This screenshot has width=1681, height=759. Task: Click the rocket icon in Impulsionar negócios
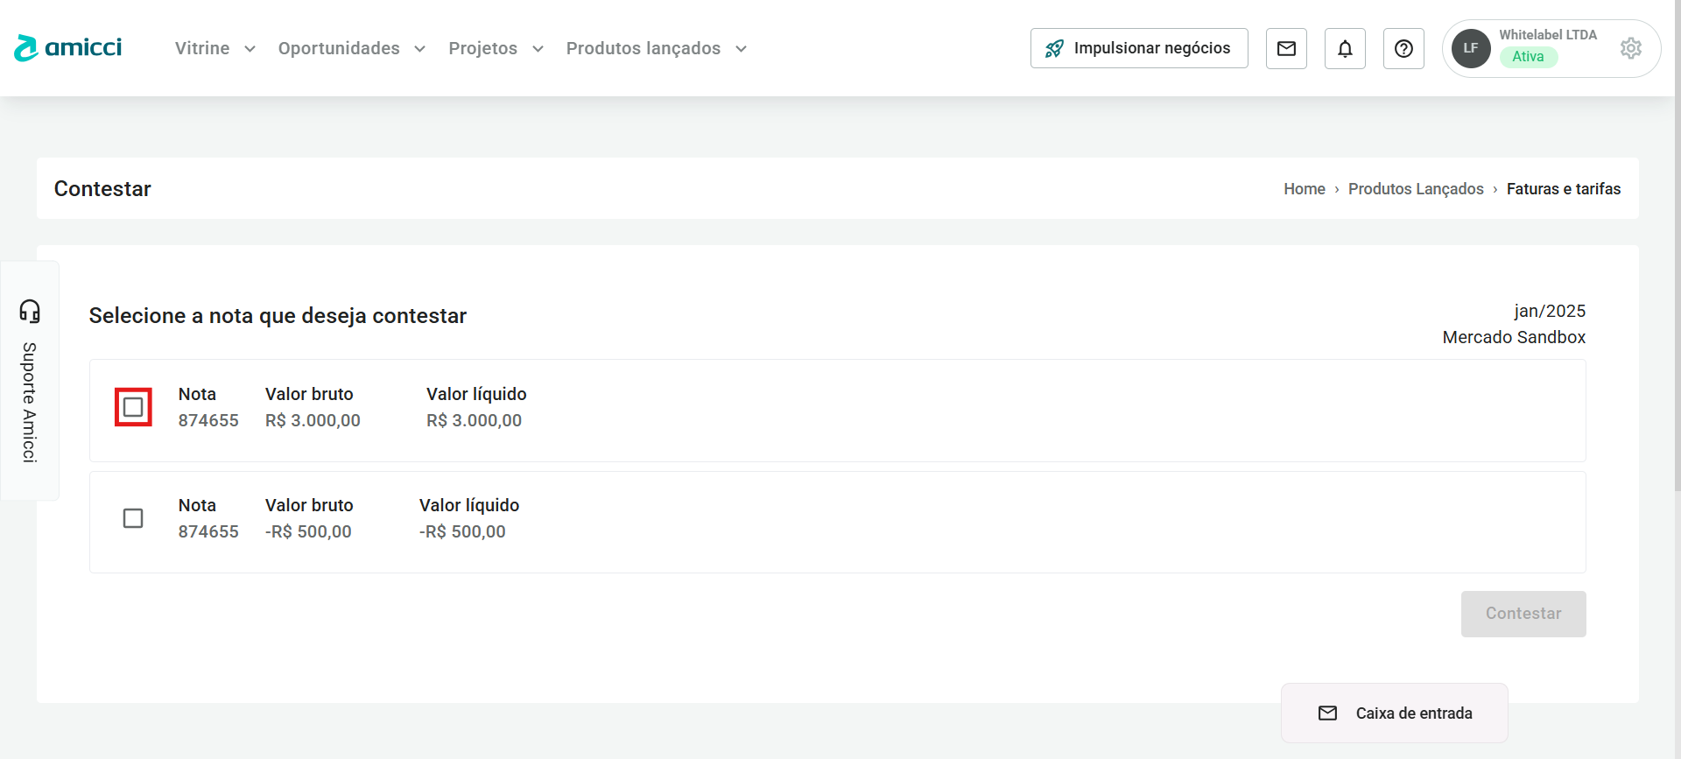coord(1054,48)
